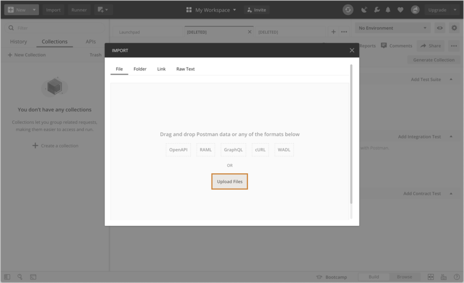Open Find and Replace in the status bar
Image resolution: width=464 pixels, height=283 pixels.
[20, 277]
